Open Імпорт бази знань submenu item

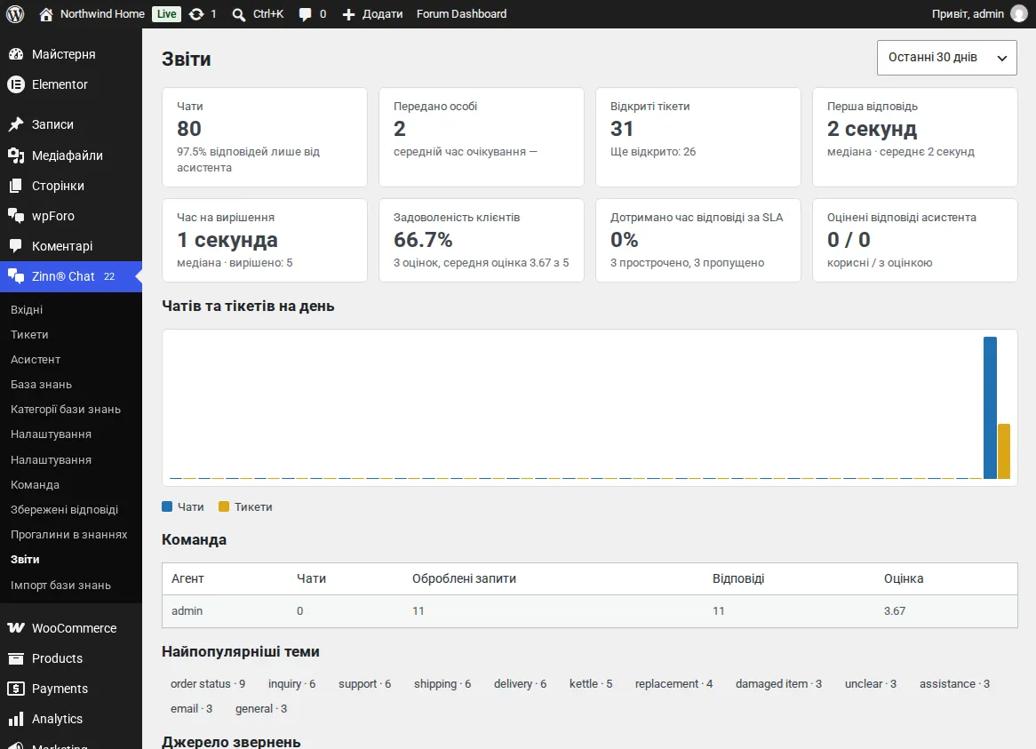coord(60,586)
